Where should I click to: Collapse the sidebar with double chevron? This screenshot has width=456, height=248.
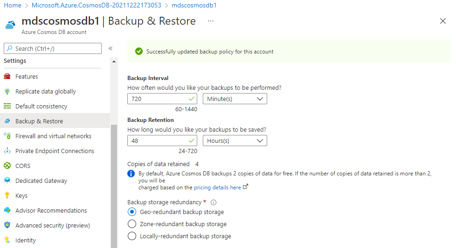point(111,48)
